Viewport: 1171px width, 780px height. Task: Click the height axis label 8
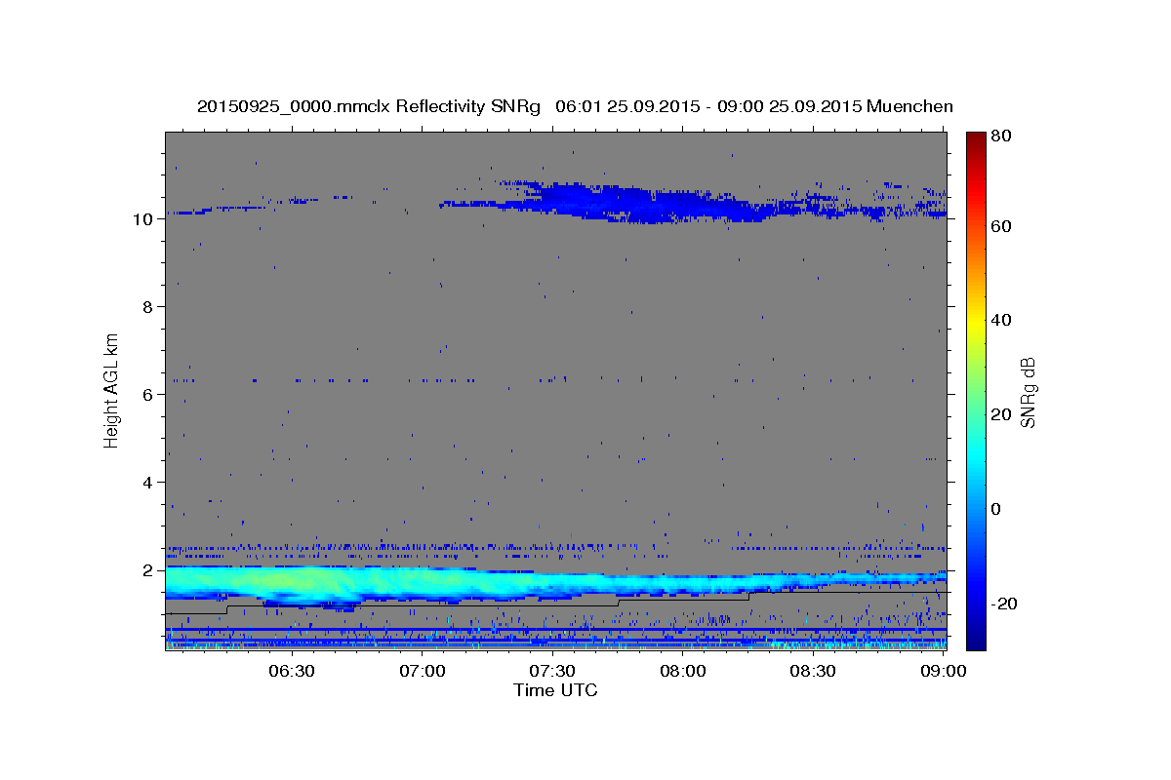[149, 307]
